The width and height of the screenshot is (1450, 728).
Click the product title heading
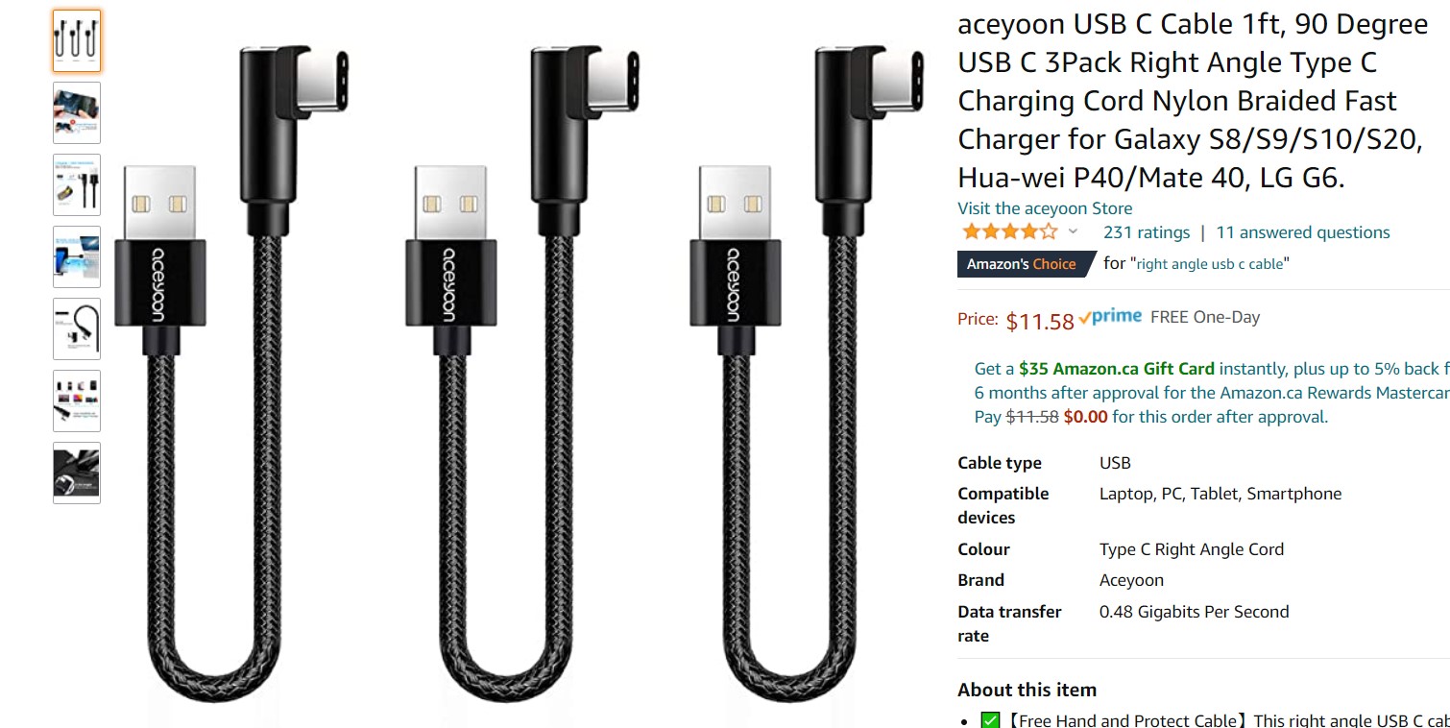point(1193,101)
